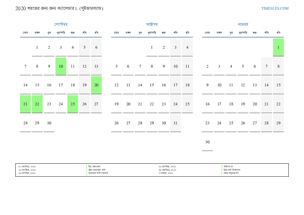
Task: Select September 21 highlighted date
Action: (x=25, y=104)
